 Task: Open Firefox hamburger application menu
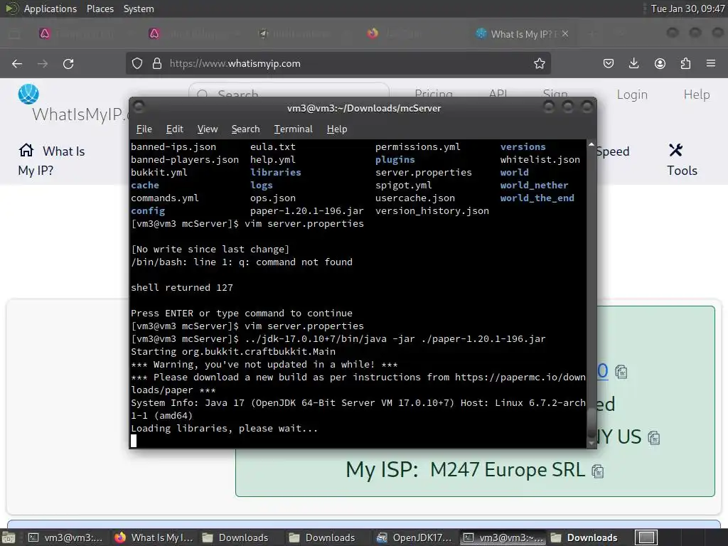click(711, 63)
